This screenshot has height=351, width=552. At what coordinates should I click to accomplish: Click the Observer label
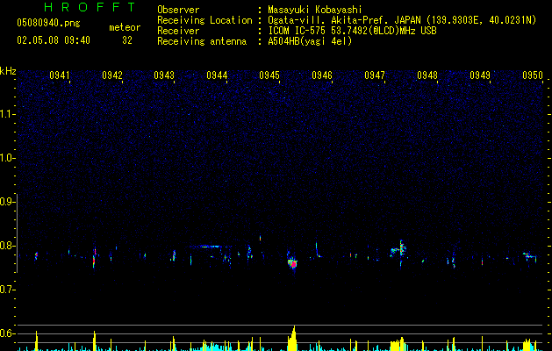pyautogui.click(x=178, y=10)
